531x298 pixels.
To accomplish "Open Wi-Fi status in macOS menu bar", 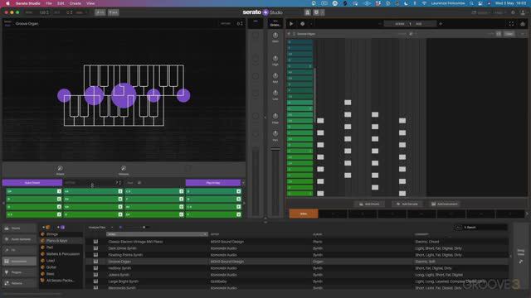I will [424, 3].
